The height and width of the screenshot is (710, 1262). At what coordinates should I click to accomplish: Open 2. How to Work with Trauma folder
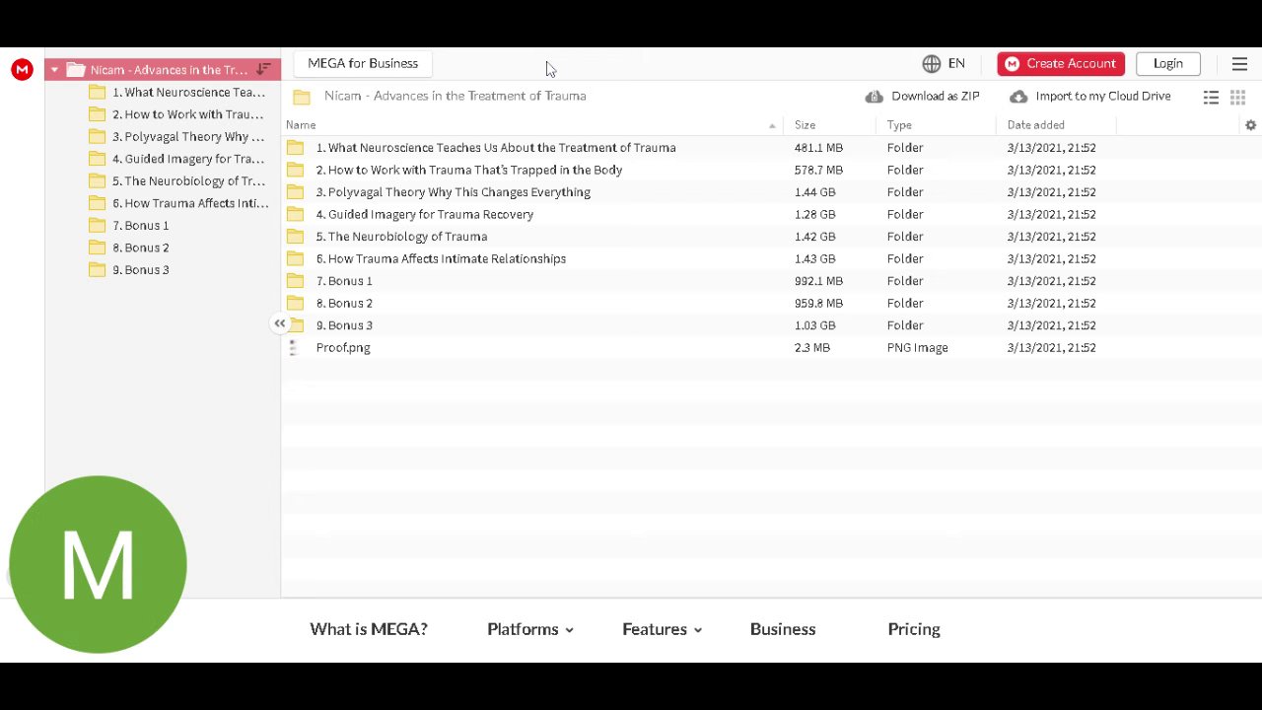tap(468, 171)
